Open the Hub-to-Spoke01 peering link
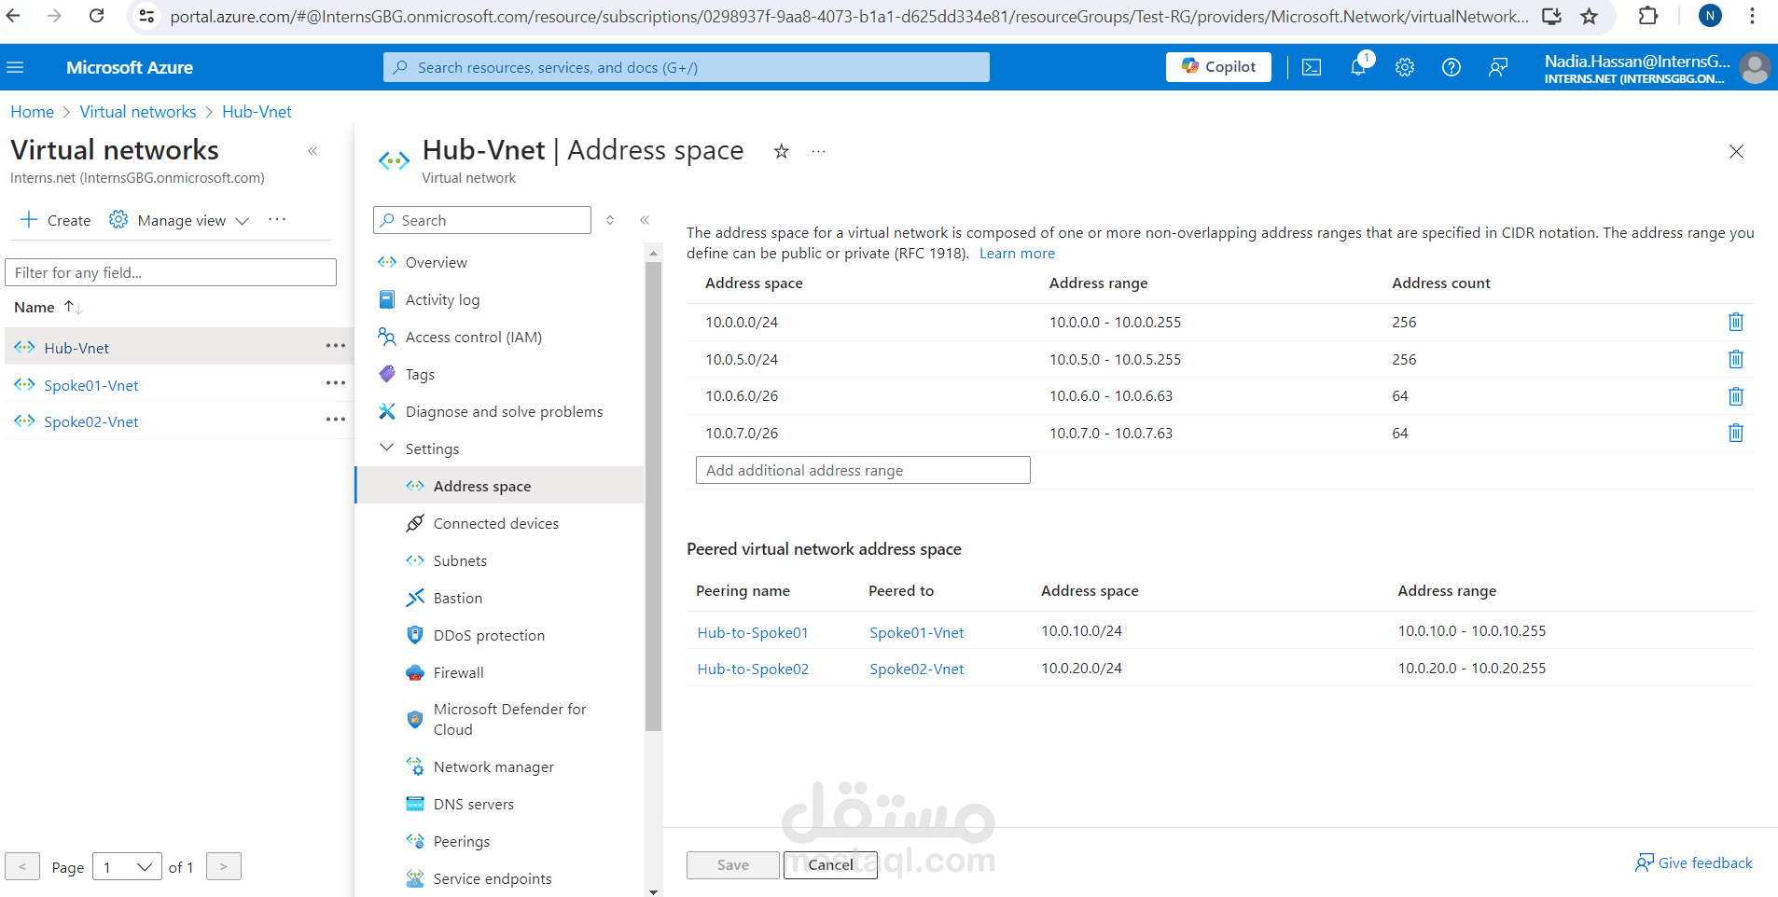The height and width of the screenshot is (897, 1778). 753,632
